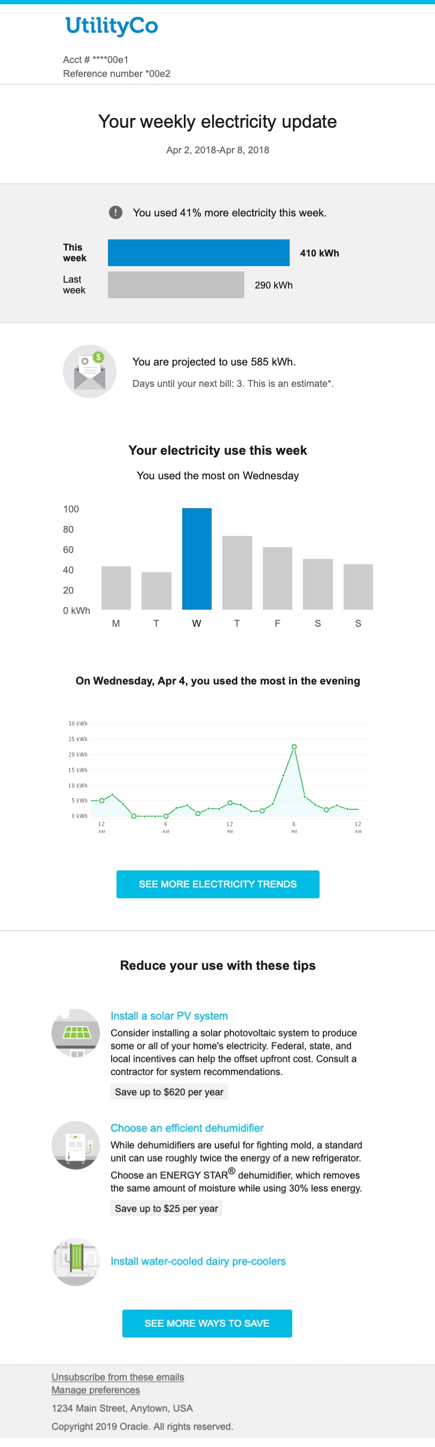Click the UtilityCo logo

(x=110, y=25)
